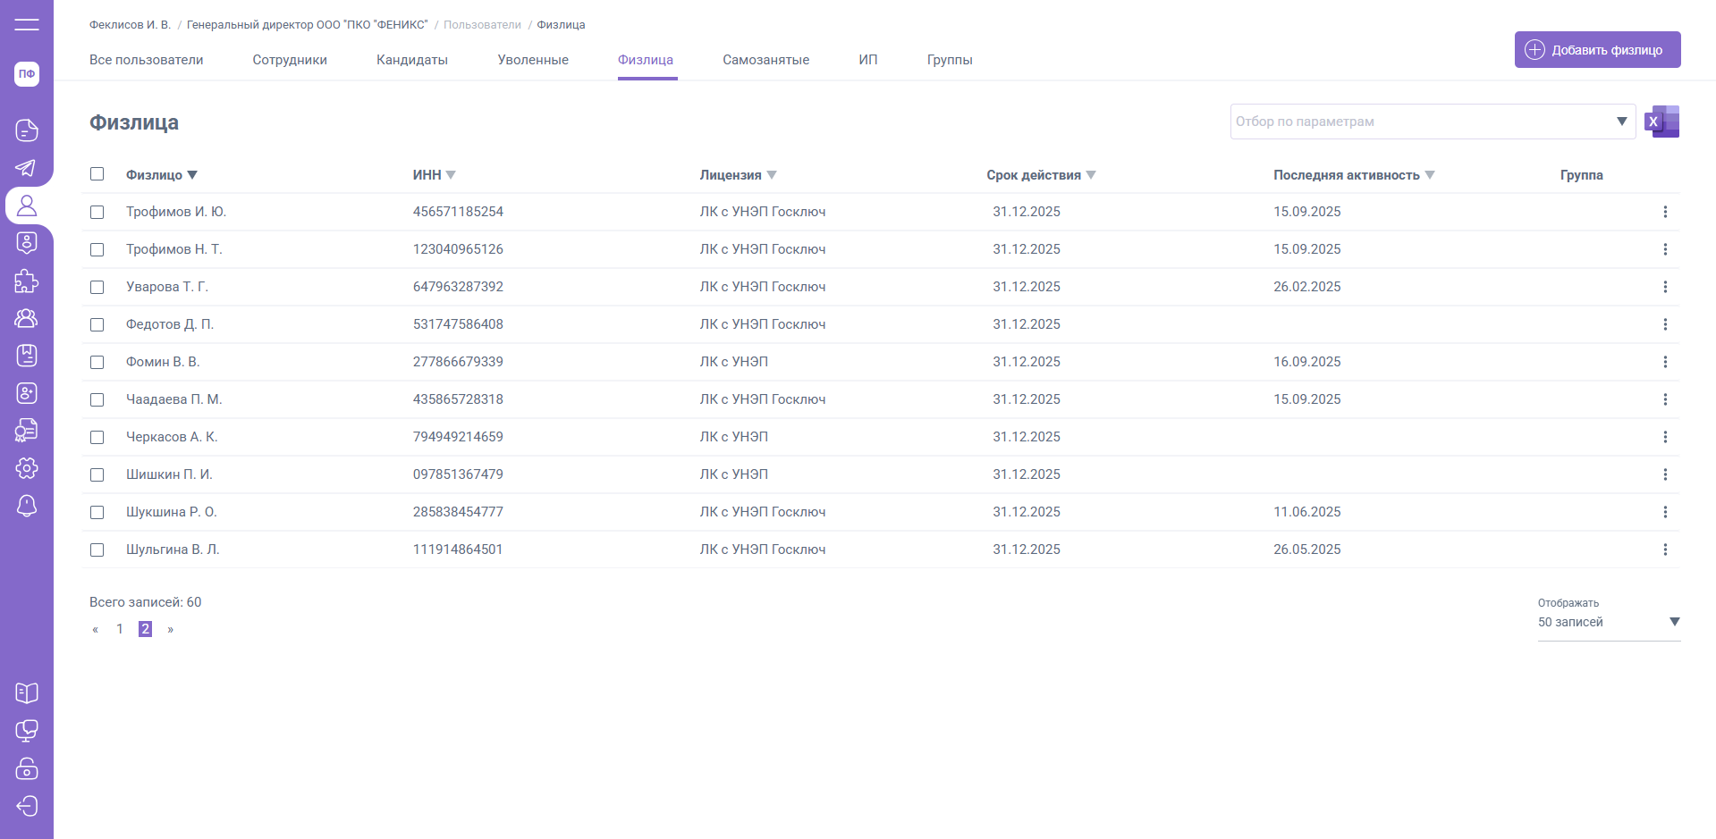Open the hamburger menu in sidebar
1716x839 pixels.
pos(27,24)
